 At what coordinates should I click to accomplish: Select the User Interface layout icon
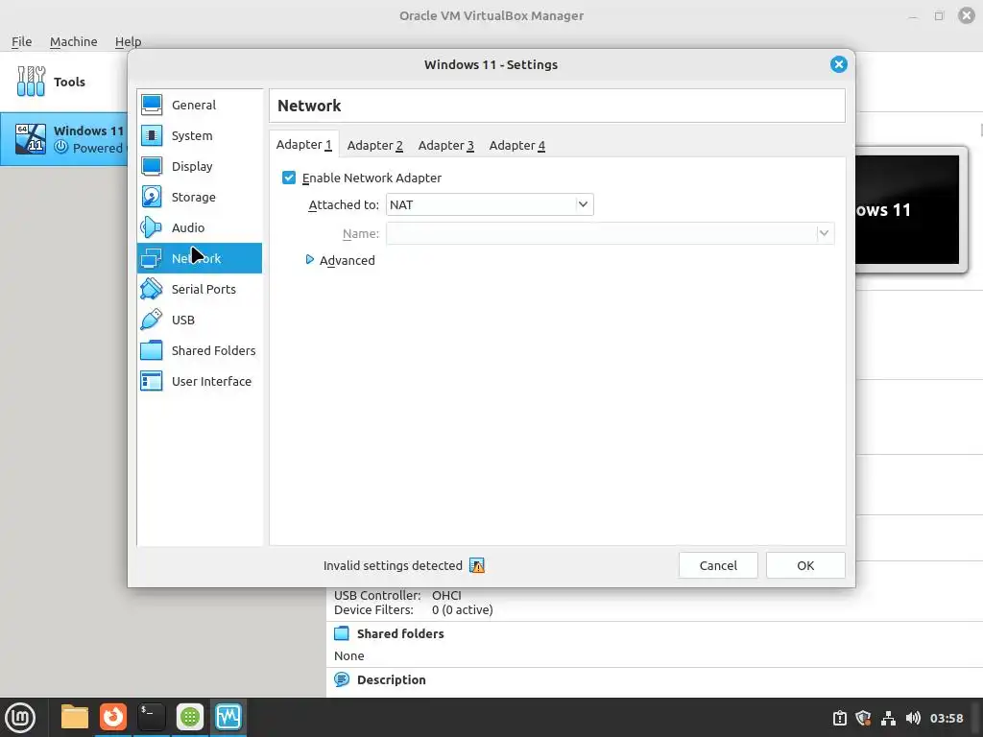coord(152,381)
